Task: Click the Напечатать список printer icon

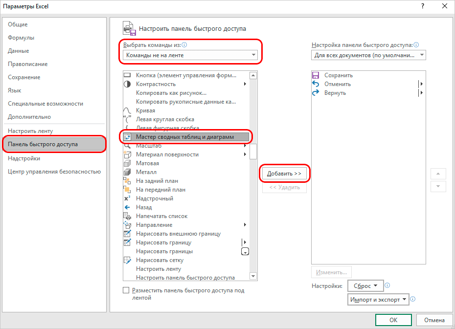Action: click(127, 216)
